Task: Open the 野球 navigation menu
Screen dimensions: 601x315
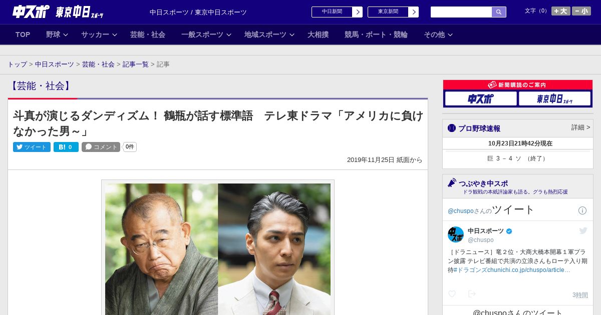Action: 53,34
